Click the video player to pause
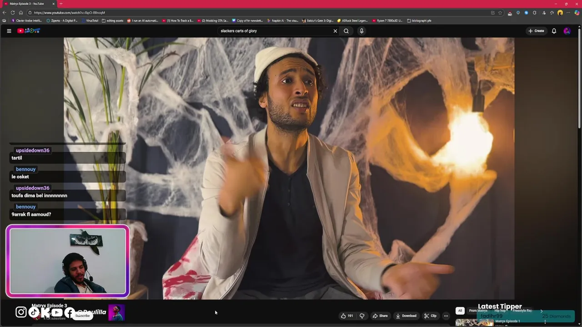Screen dimensions: 582x327 289,168
